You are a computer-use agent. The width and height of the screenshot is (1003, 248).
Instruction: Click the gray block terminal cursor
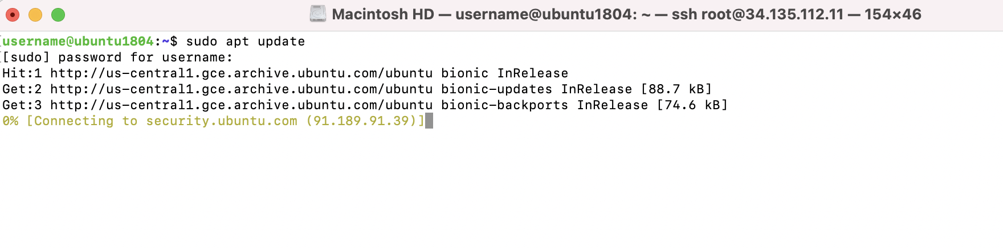429,121
